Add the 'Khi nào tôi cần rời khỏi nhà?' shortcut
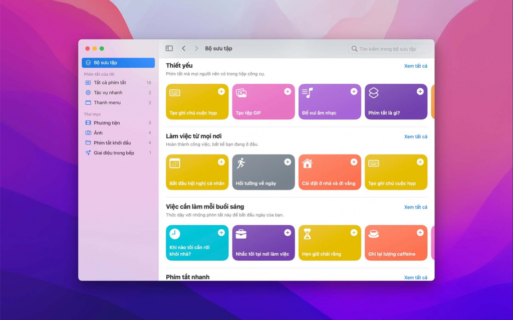 click(x=221, y=233)
